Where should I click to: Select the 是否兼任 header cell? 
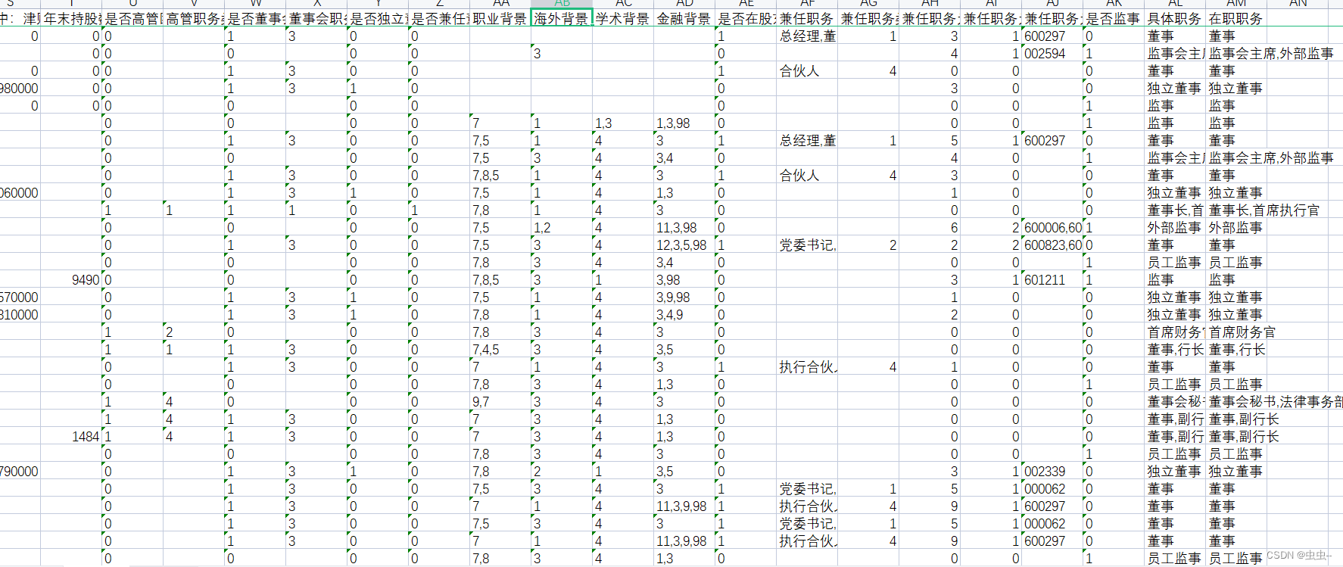click(x=439, y=19)
